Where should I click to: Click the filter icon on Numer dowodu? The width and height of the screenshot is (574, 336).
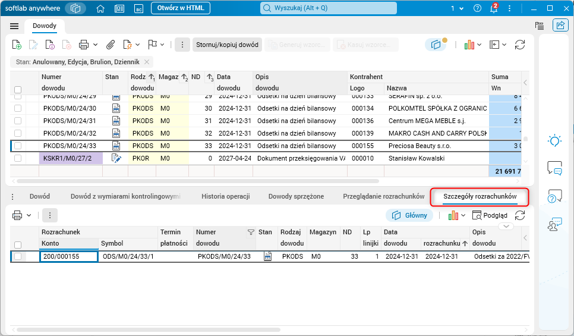pos(250,233)
